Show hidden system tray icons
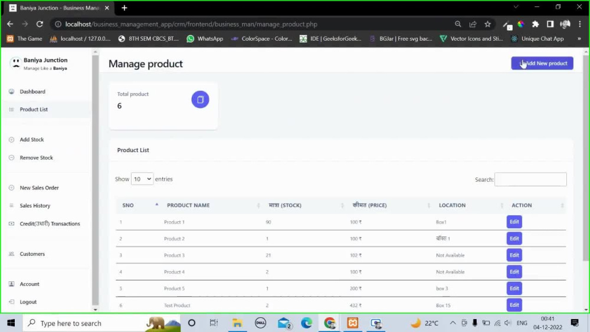Viewport: 590px width, 332px height. pyautogui.click(x=453, y=323)
